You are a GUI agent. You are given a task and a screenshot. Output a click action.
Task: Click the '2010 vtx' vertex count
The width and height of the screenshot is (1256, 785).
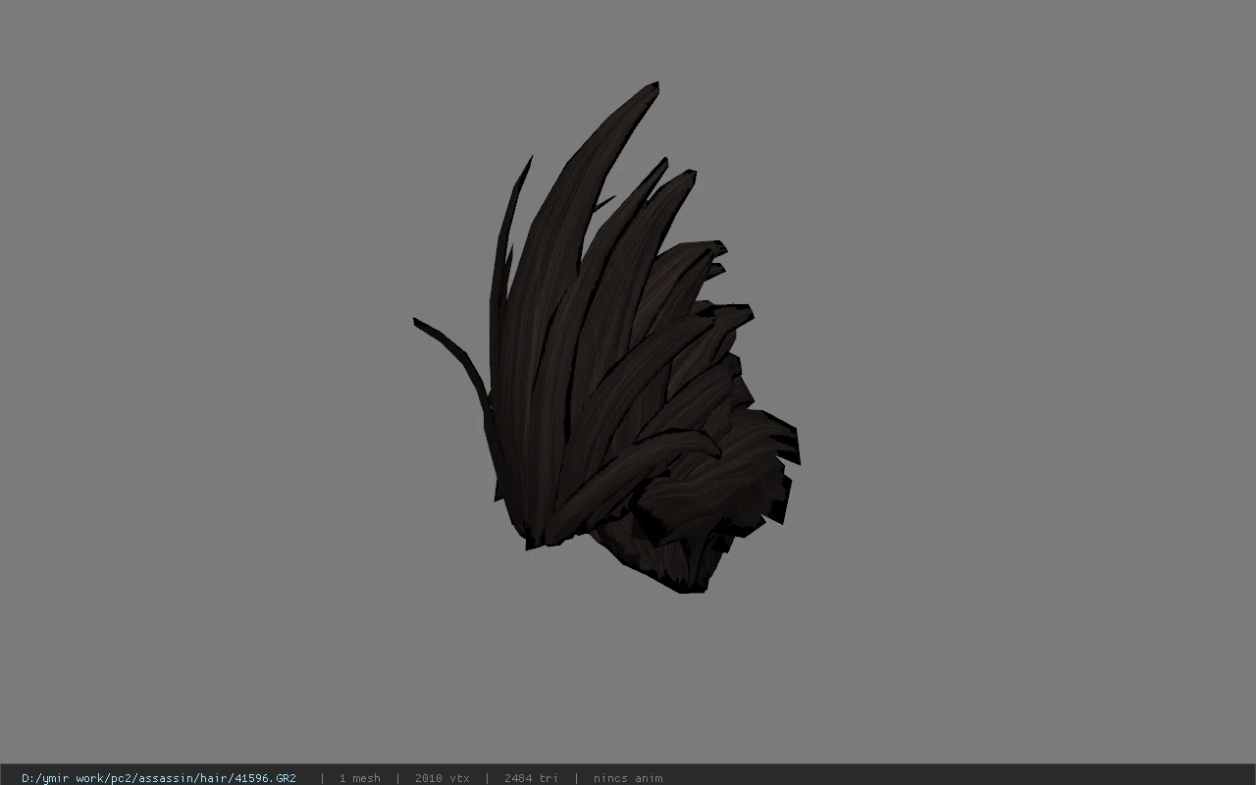443,778
